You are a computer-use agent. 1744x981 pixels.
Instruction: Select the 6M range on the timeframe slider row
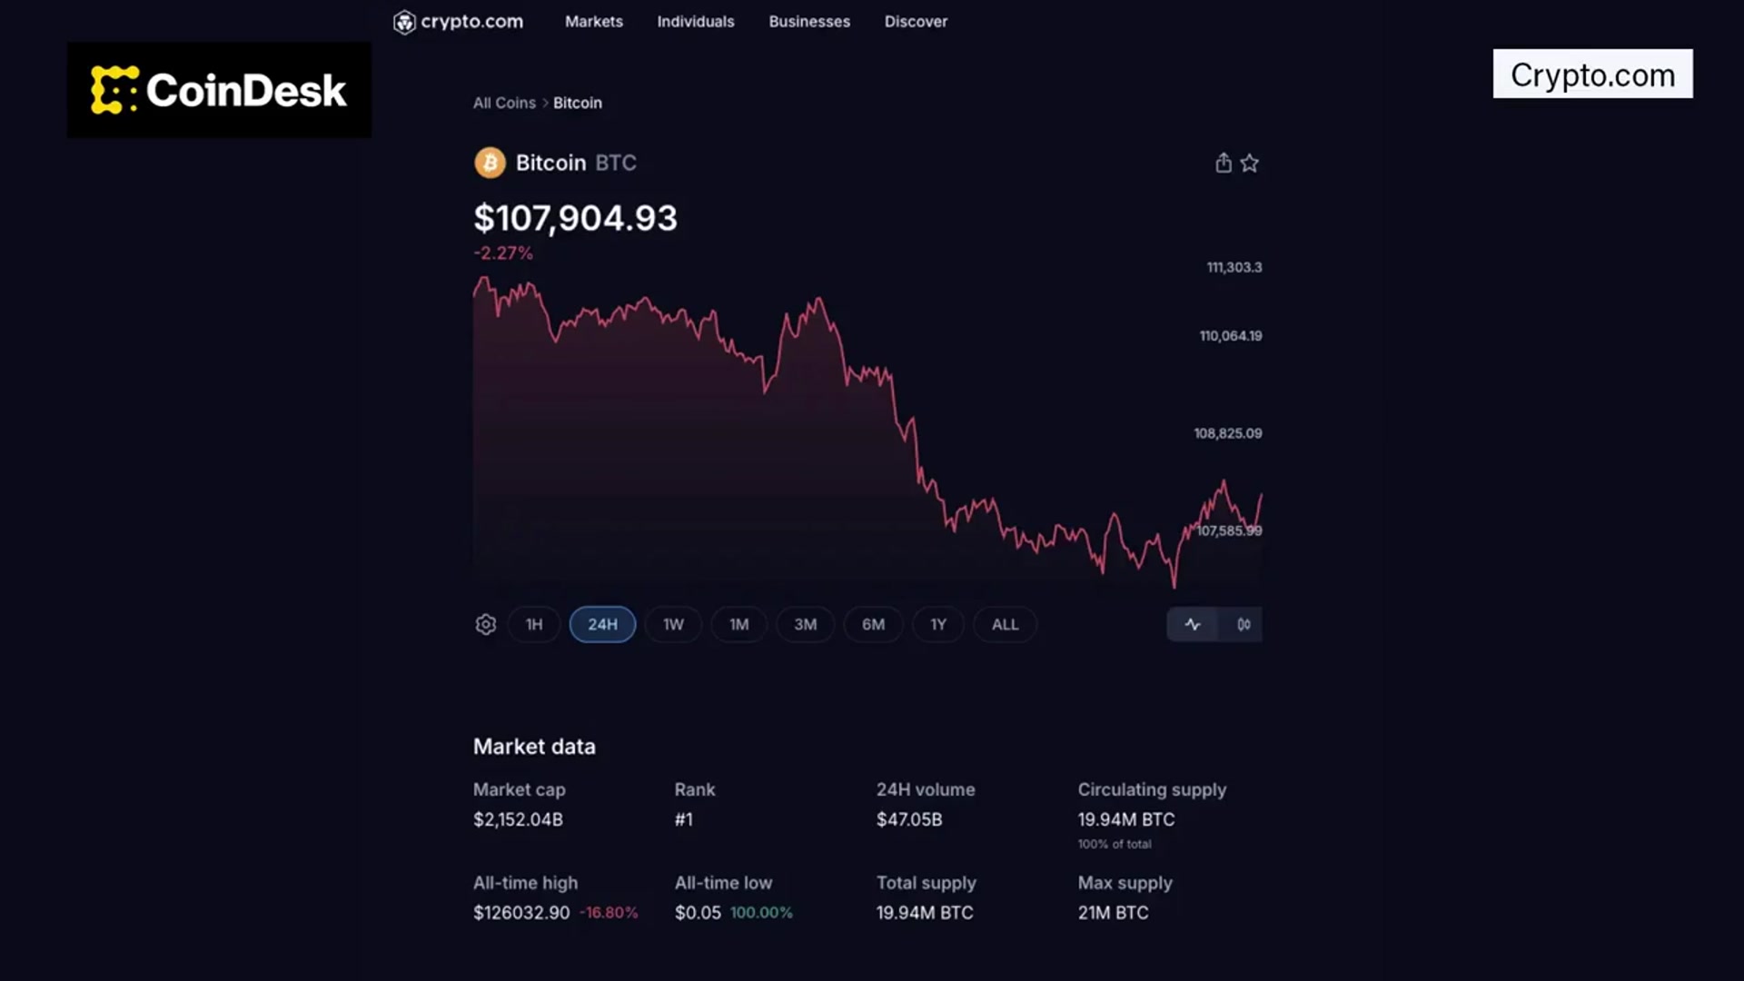[x=873, y=624]
